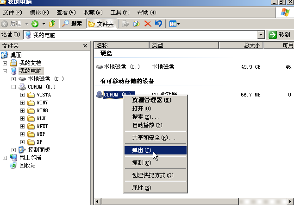Choose 弹出 (Eject) from context menu
This screenshot has width=294, height=205.
coord(141,150)
